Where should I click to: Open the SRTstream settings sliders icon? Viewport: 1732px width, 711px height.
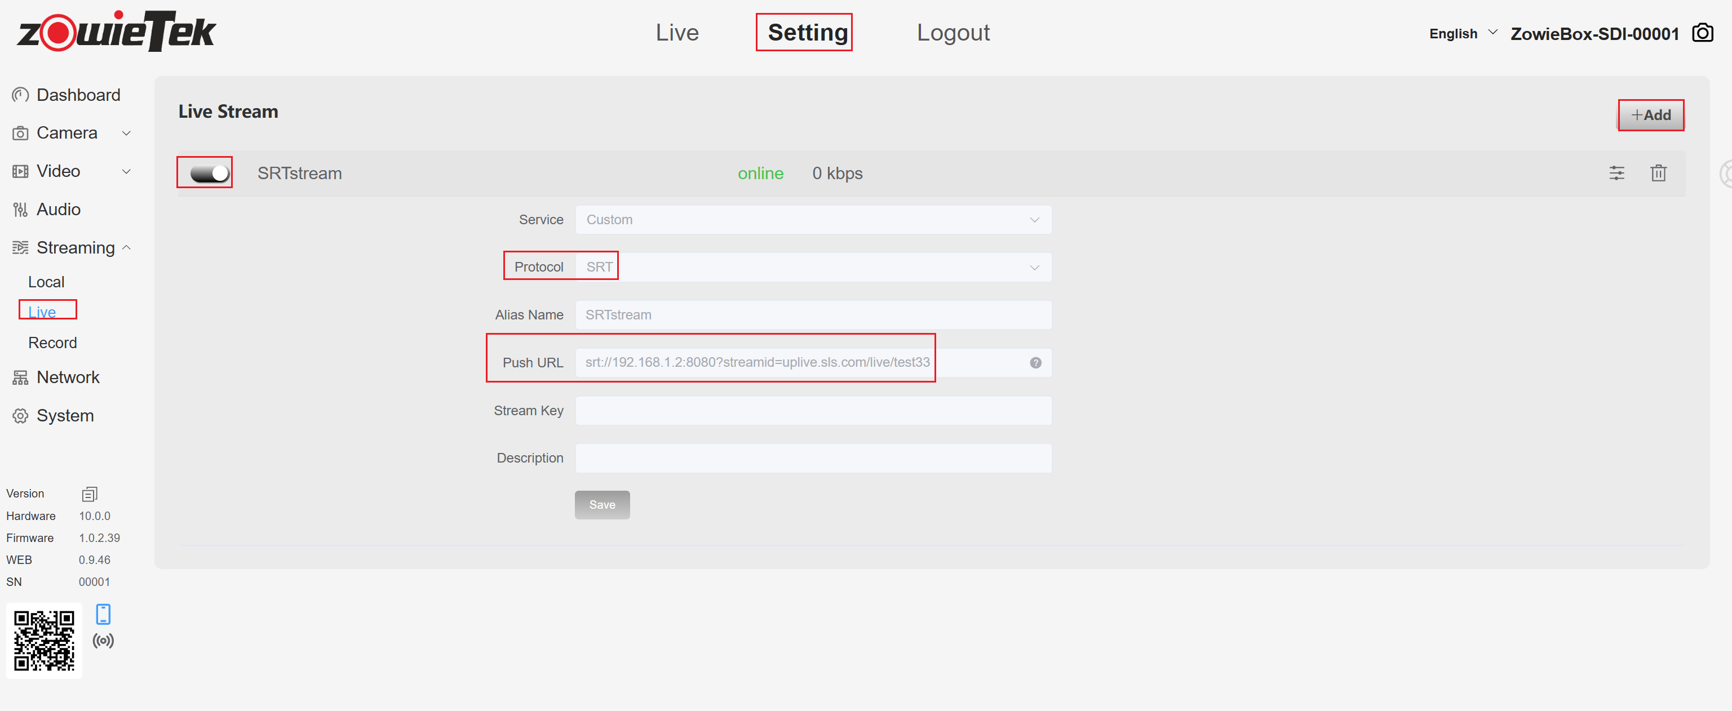(x=1616, y=174)
